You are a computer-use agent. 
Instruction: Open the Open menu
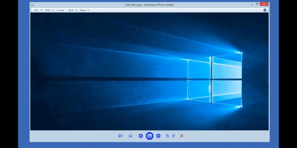(x=83, y=10)
